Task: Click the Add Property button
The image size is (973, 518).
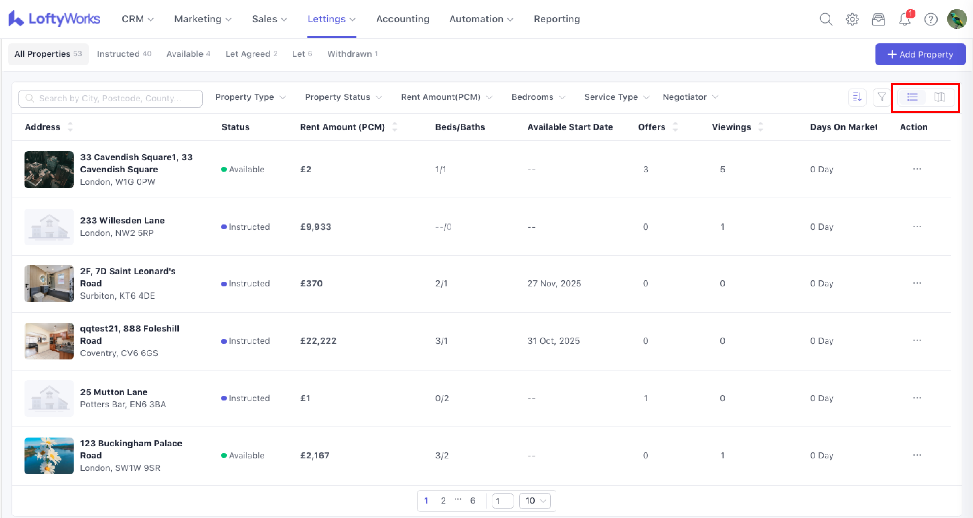Action: click(920, 54)
